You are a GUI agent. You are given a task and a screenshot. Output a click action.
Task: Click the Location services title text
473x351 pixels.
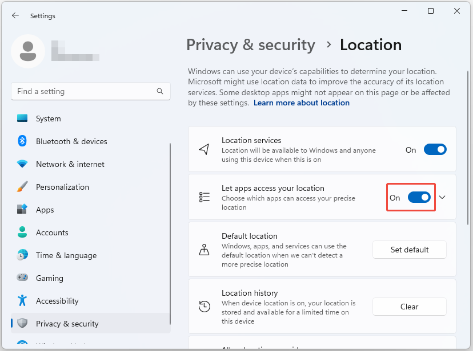pyautogui.click(x=251, y=140)
